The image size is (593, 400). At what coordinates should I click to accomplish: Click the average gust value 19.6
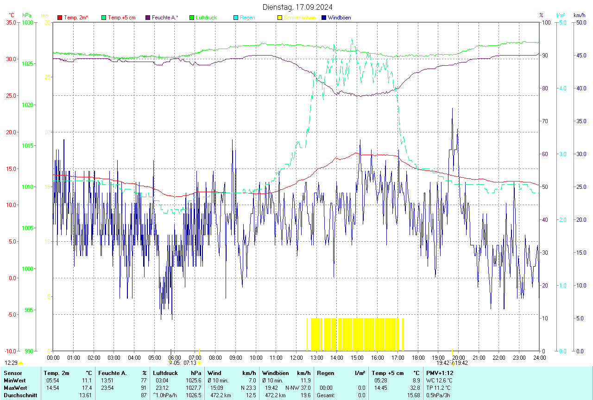click(x=305, y=395)
